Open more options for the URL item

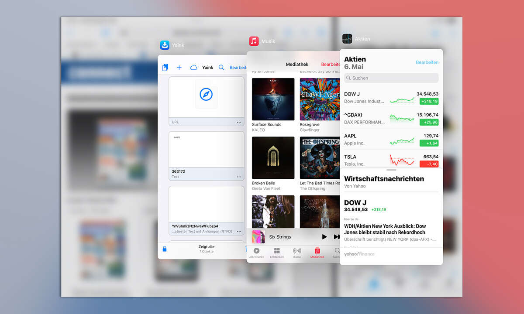coord(239,122)
